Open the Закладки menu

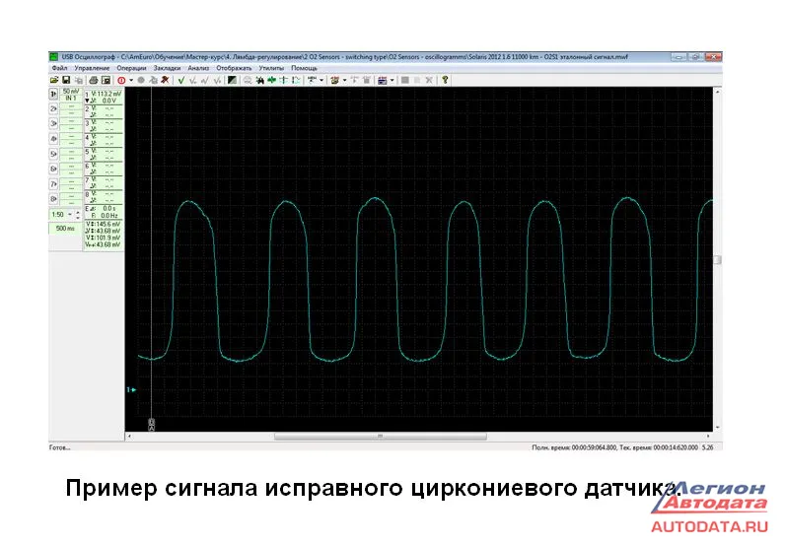[167, 68]
